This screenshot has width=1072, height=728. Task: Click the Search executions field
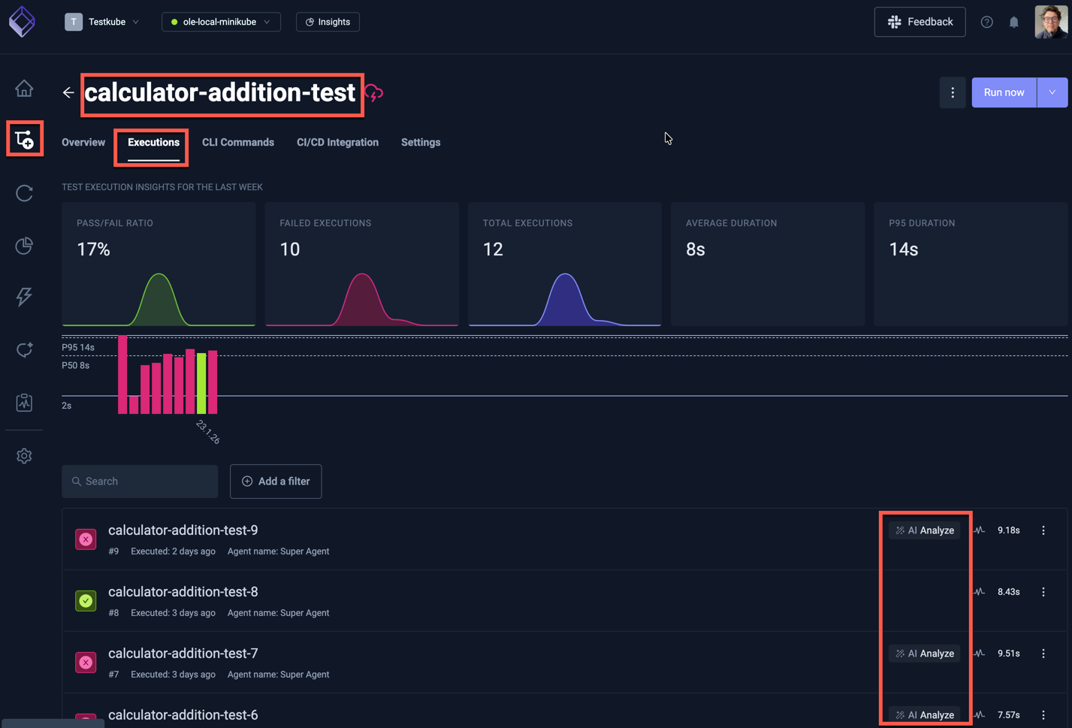click(140, 482)
